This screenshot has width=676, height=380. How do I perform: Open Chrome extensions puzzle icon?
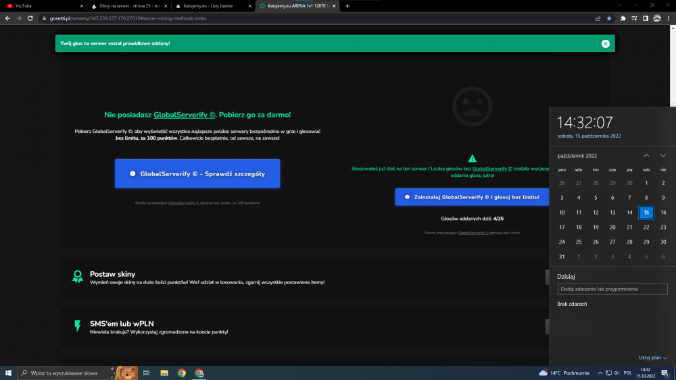click(623, 18)
